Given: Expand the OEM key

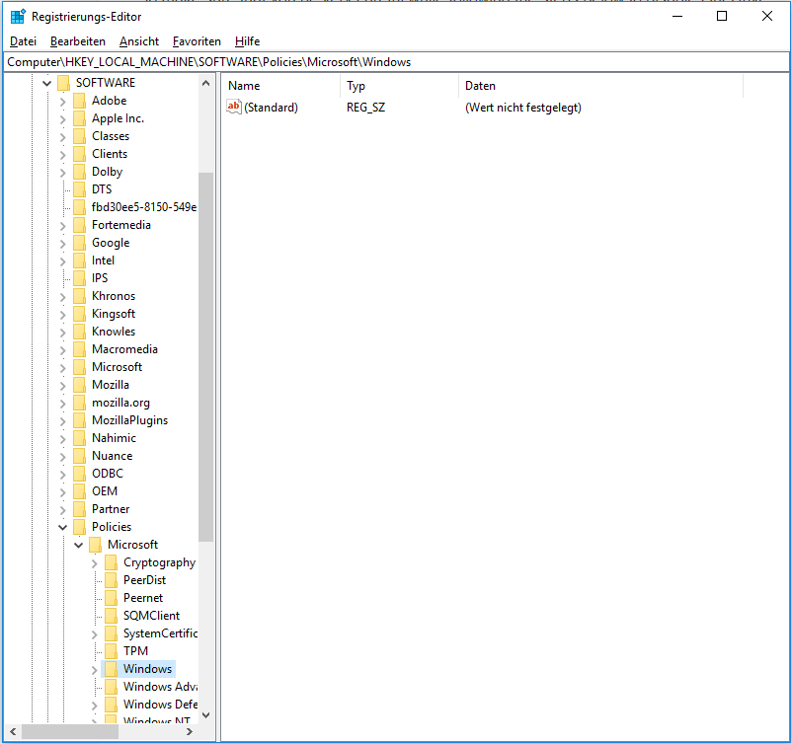Looking at the screenshot, I should pyautogui.click(x=62, y=492).
